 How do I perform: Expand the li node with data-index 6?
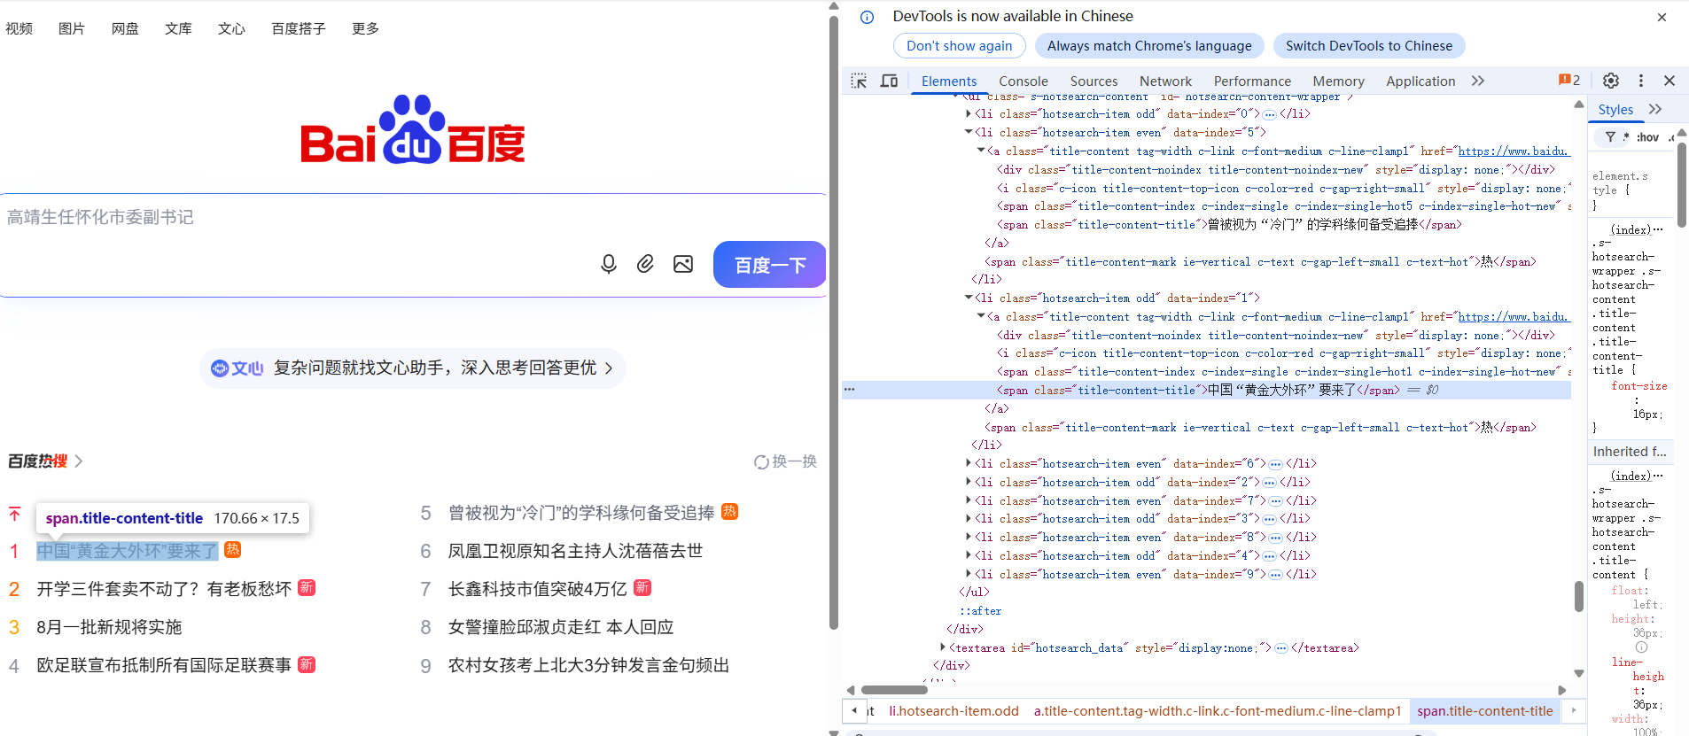coord(968,463)
